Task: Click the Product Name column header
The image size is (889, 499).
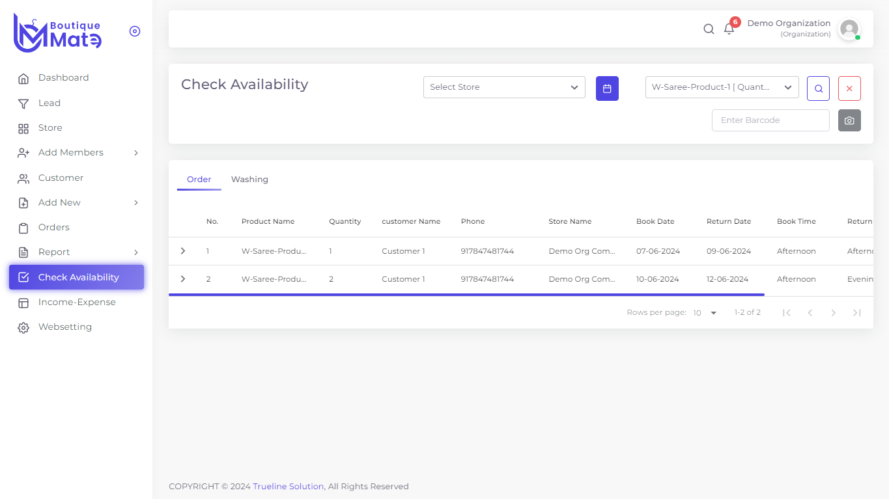Action: 268,221
